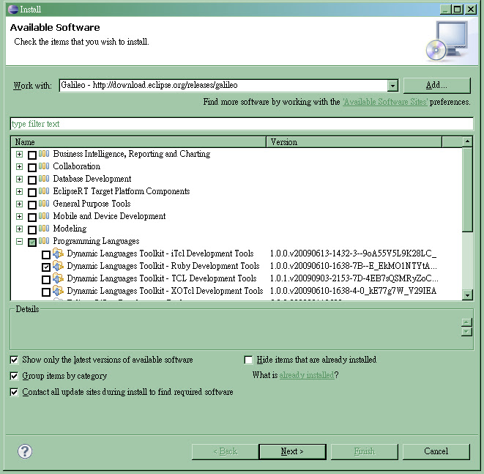Click the software list scrollbar up arrow
484x474 pixels.
(x=467, y=141)
